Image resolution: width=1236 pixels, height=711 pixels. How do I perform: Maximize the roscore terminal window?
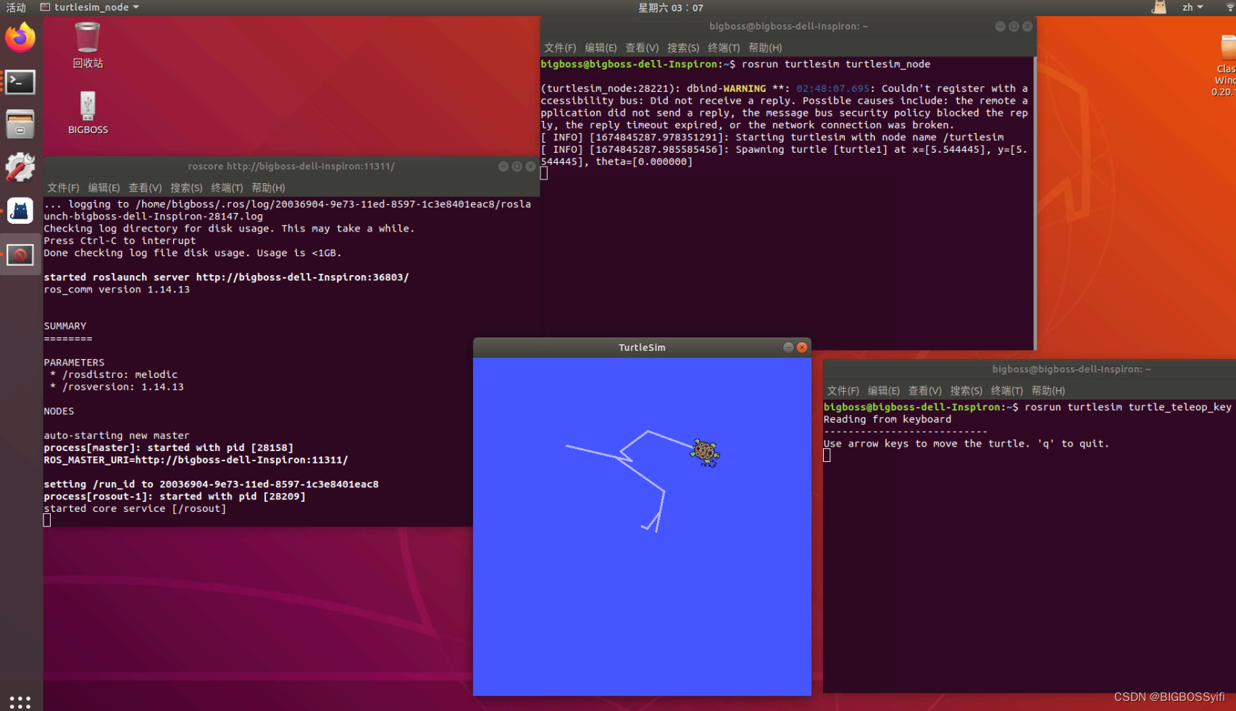pos(517,167)
